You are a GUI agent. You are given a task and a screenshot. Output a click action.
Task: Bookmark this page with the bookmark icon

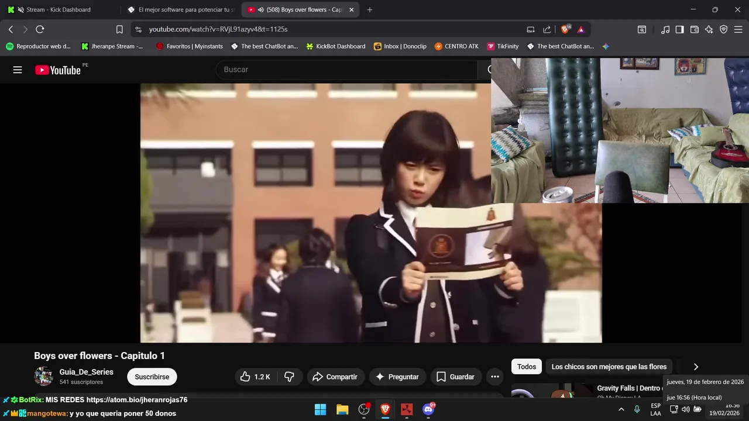tap(119, 29)
